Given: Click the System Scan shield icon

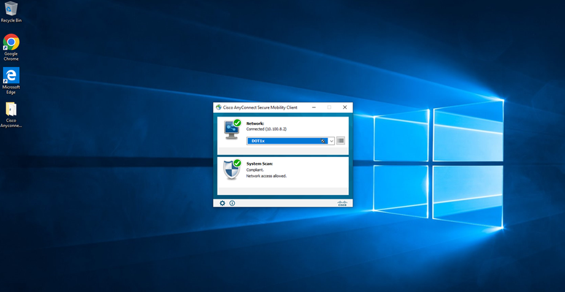Looking at the screenshot, I should (x=232, y=169).
